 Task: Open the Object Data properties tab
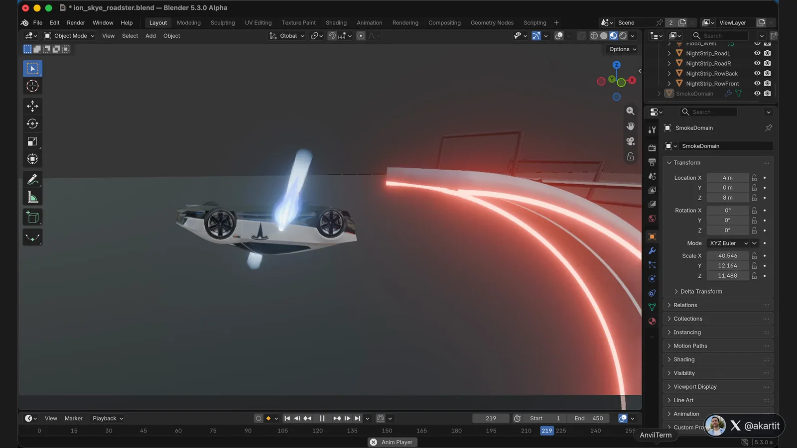(652, 307)
